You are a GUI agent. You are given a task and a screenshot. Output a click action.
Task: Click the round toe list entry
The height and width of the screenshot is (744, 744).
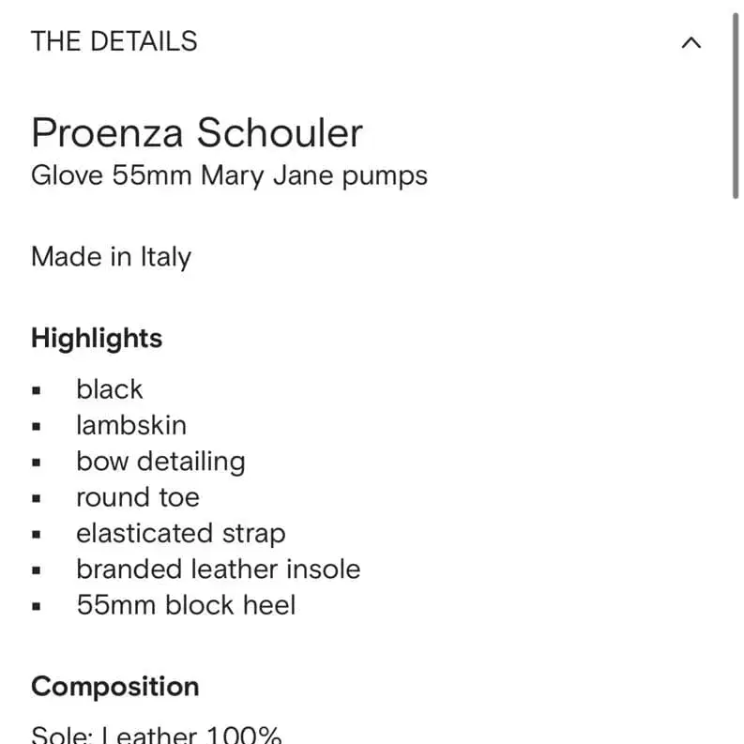(x=138, y=498)
